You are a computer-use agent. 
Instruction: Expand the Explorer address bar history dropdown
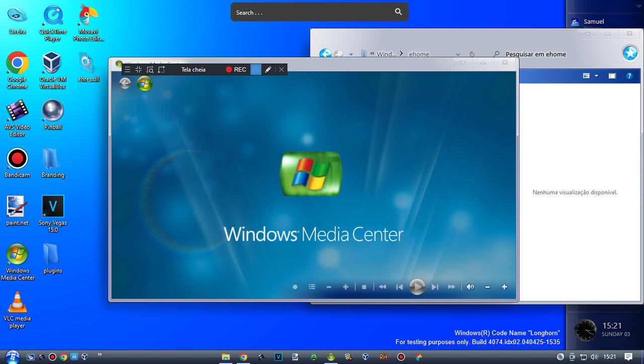pos(457,54)
